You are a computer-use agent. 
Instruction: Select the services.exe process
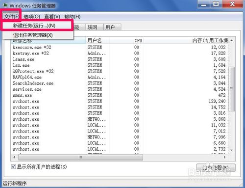coord(120,89)
